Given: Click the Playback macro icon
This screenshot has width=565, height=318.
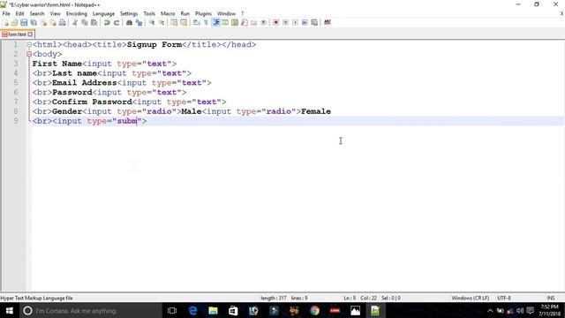Looking at the screenshot, I should tap(295, 22).
